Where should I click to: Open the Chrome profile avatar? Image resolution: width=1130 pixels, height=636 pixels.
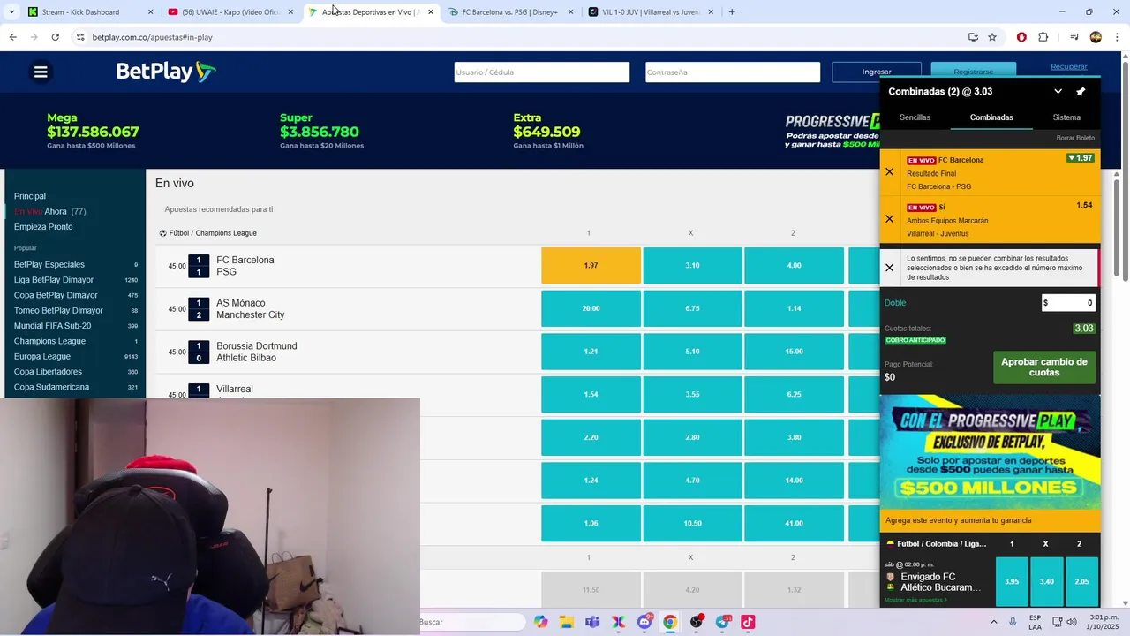click(1096, 37)
